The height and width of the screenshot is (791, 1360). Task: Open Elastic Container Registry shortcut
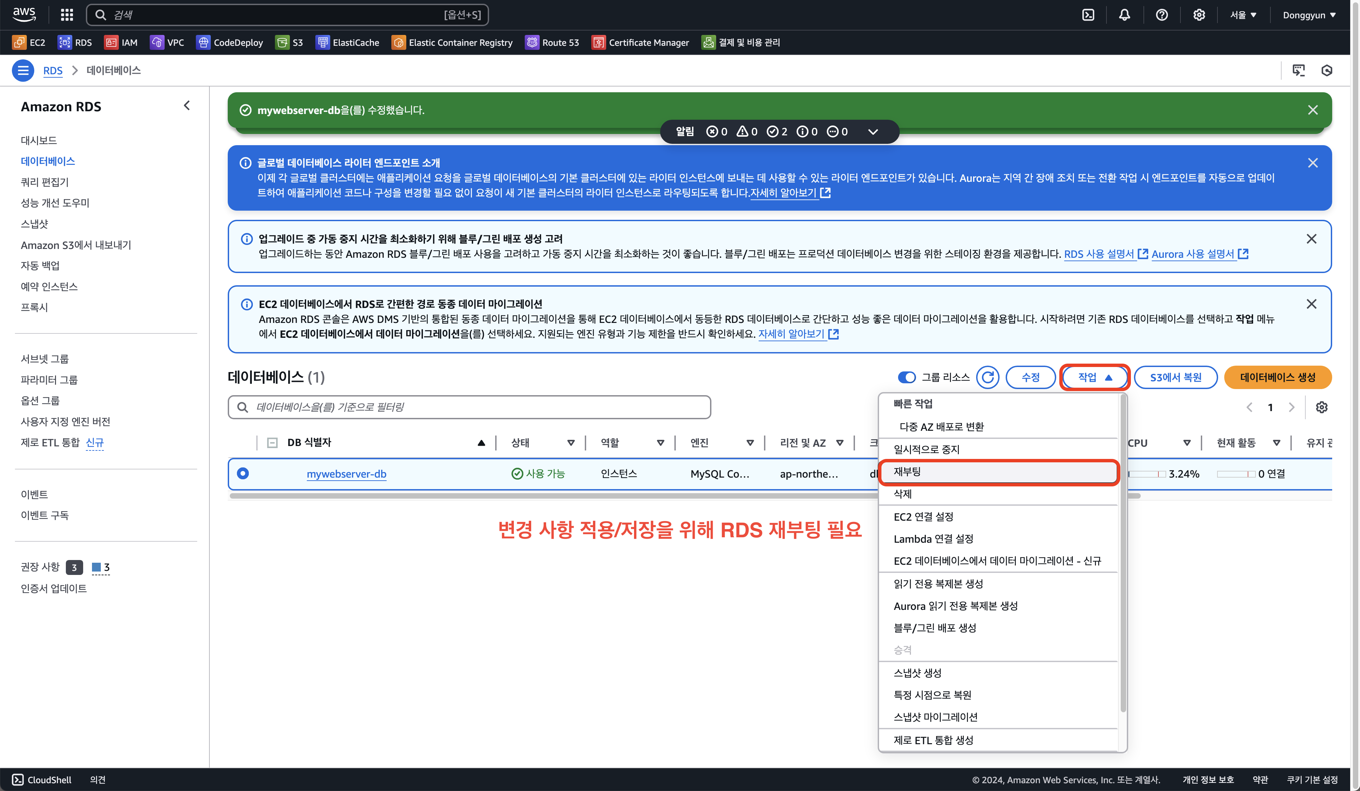point(452,42)
